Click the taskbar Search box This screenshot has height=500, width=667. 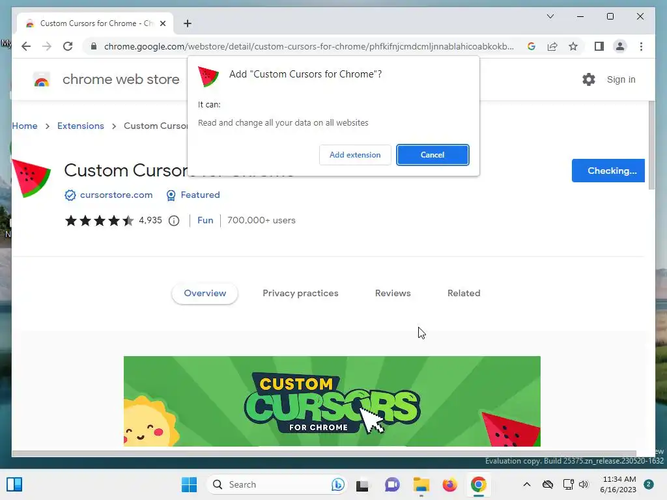(276, 484)
